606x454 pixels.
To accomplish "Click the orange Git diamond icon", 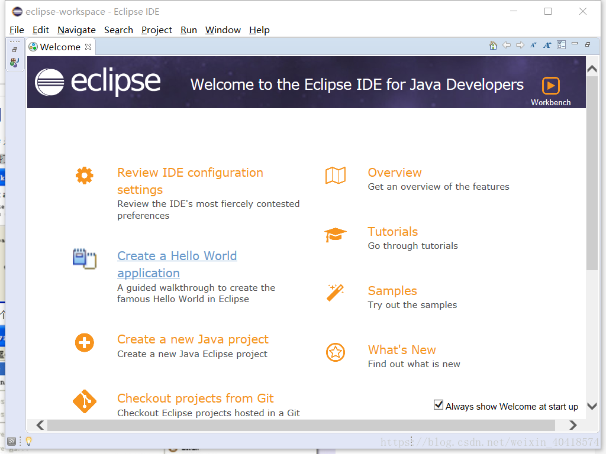I will click(84, 401).
